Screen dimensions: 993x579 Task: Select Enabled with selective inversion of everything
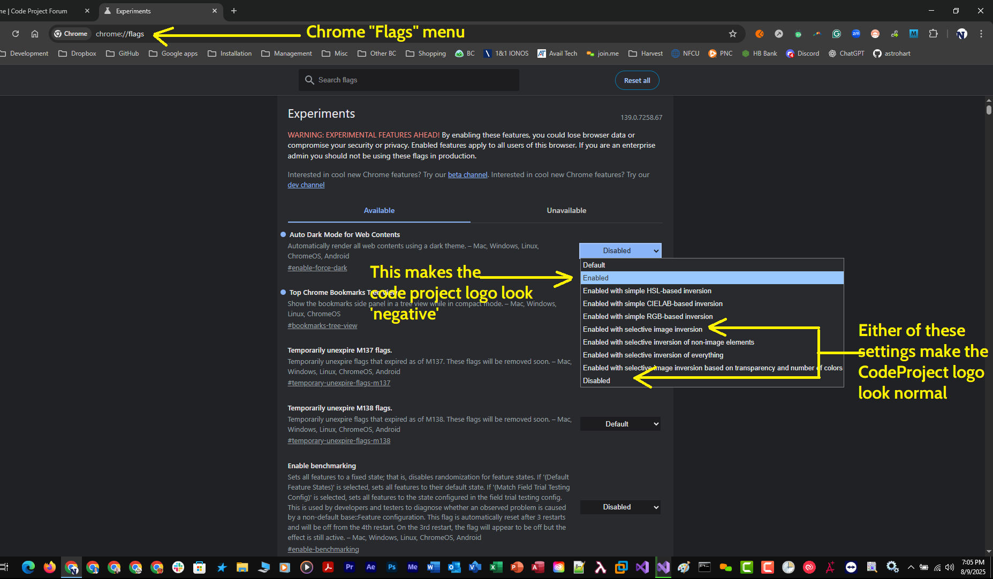(x=712, y=355)
